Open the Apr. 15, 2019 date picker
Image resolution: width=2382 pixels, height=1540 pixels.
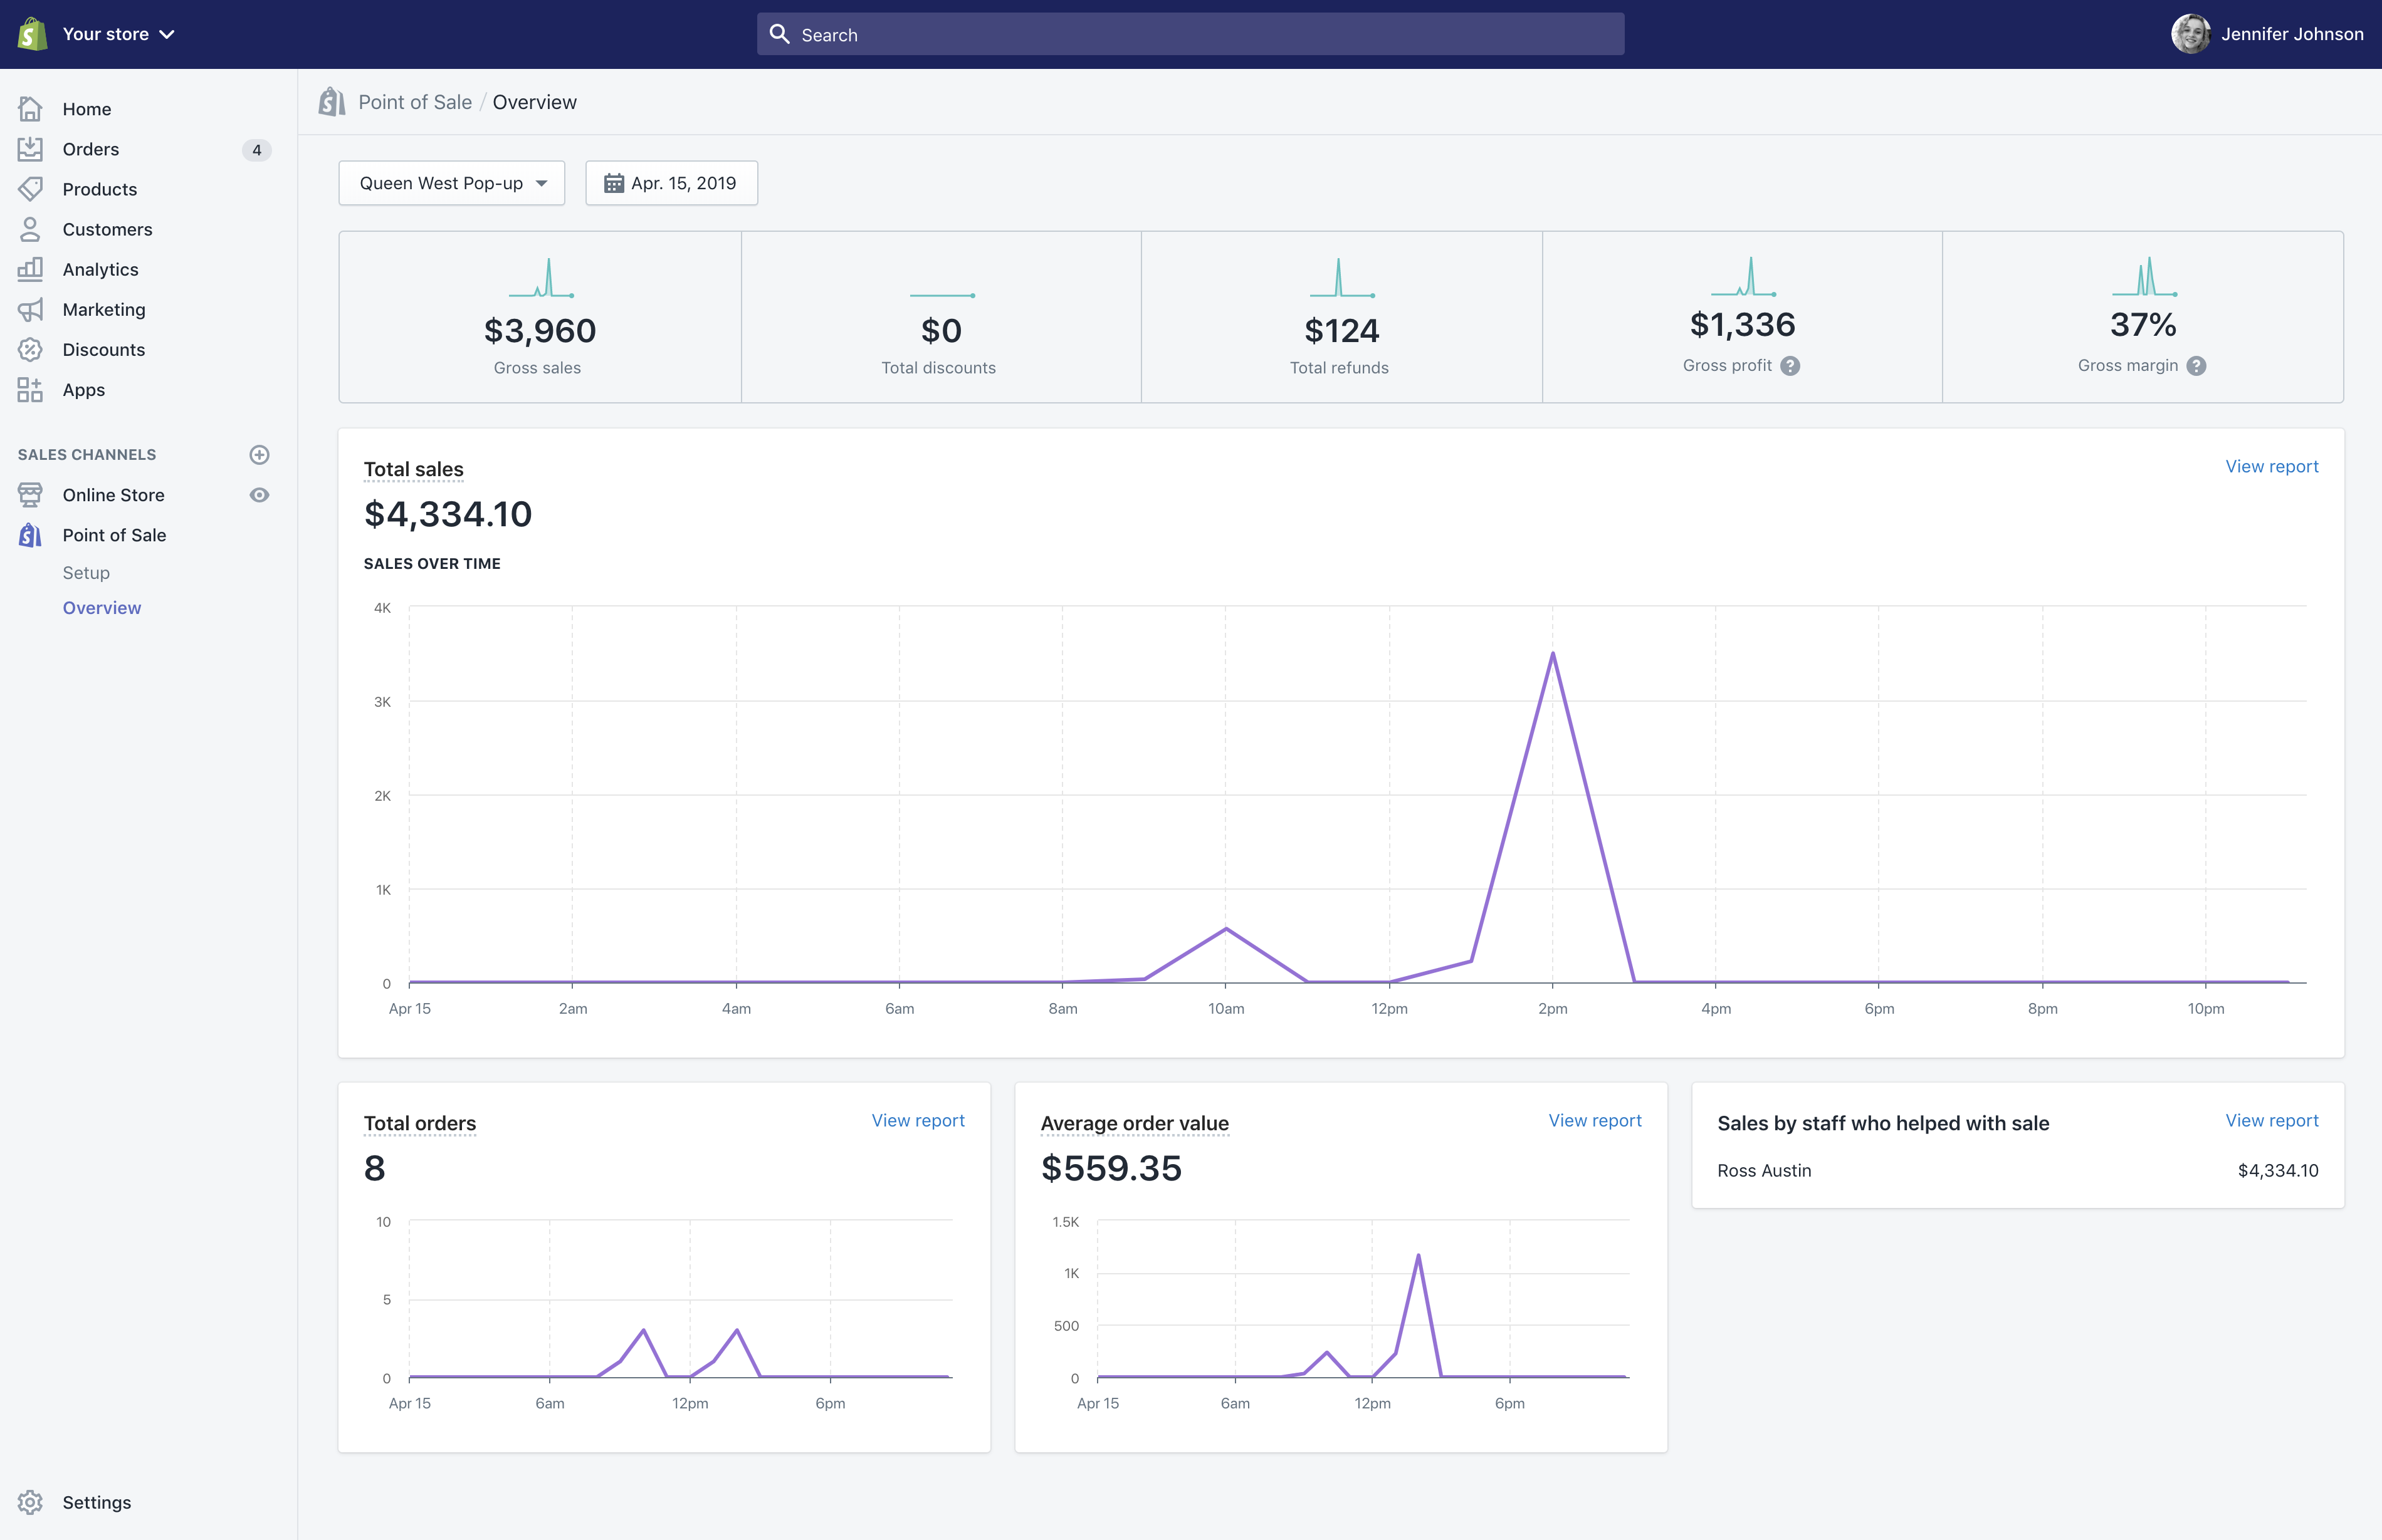(671, 183)
